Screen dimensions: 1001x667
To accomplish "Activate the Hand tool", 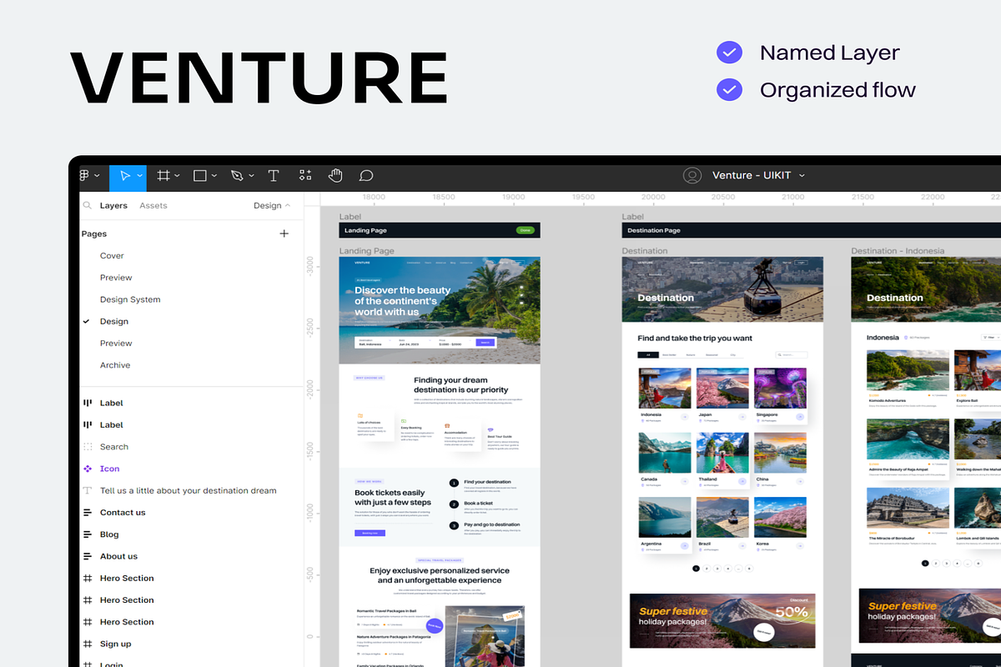I will click(x=335, y=175).
